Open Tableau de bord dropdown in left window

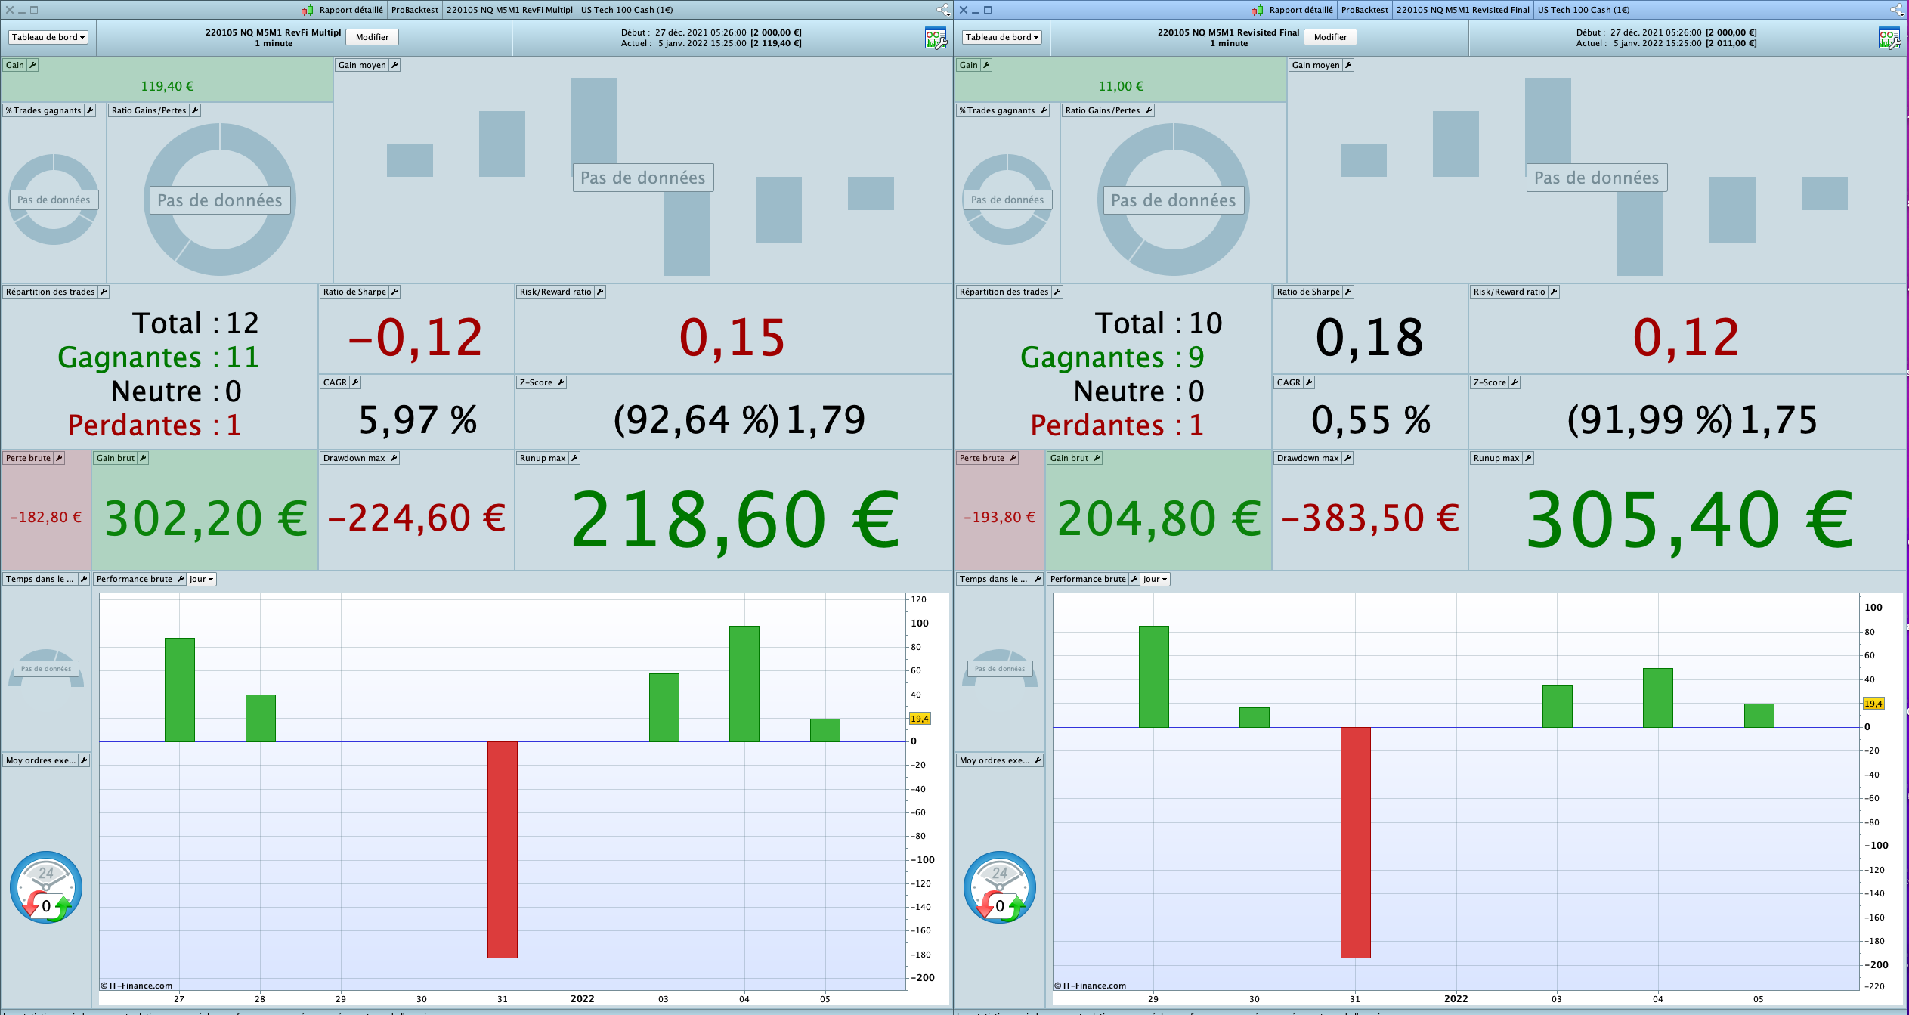(x=48, y=37)
